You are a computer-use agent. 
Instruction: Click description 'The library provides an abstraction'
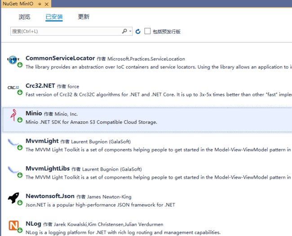click(x=159, y=67)
